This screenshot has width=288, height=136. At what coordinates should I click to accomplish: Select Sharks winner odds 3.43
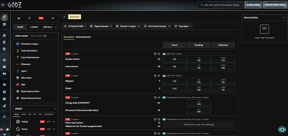tap(174, 88)
